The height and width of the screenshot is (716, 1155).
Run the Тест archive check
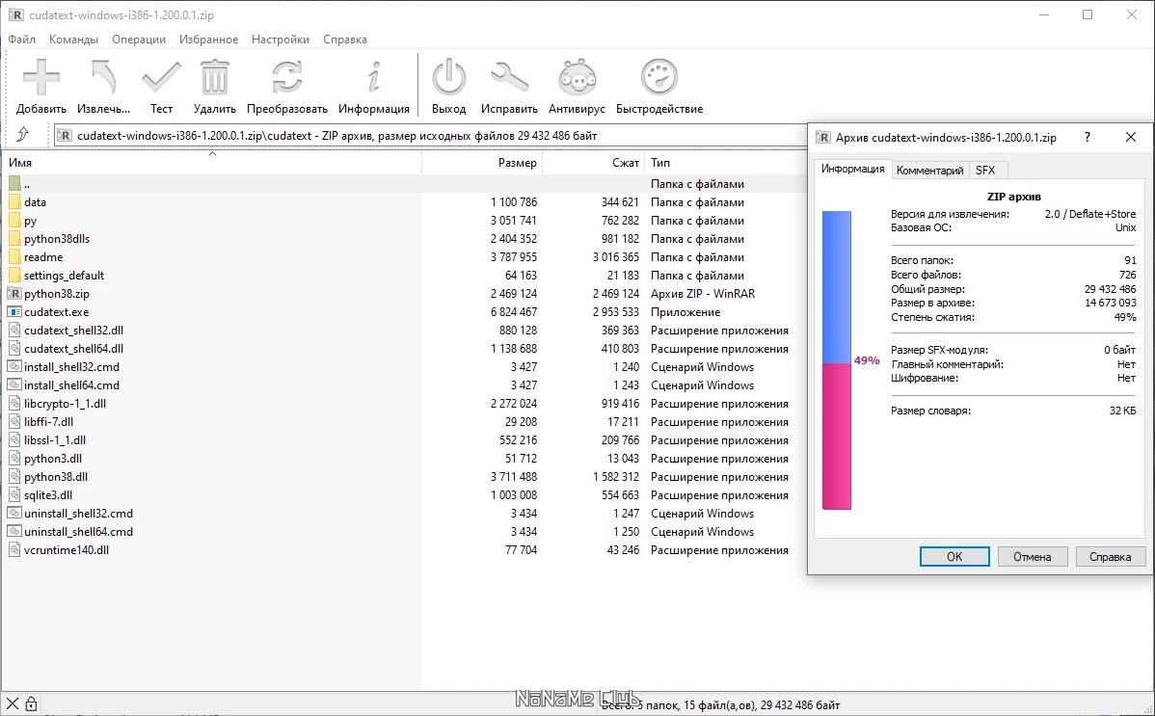coord(161,77)
